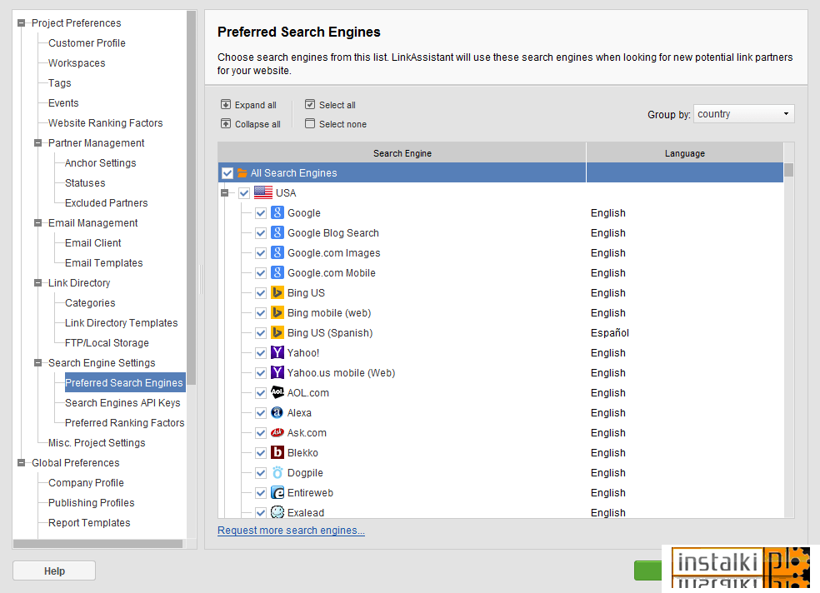Click the Ask.com red icon
Image resolution: width=820 pixels, height=593 pixels.
[277, 432]
